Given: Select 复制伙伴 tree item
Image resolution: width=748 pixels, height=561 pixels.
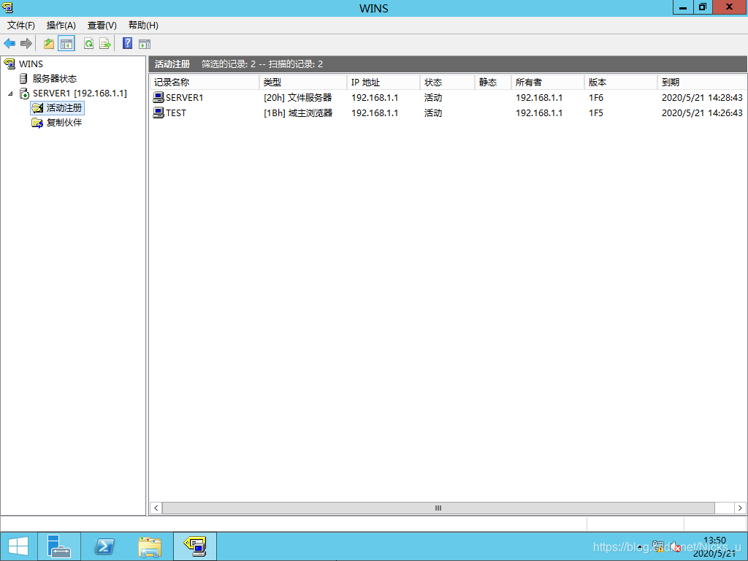Looking at the screenshot, I should (64, 123).
